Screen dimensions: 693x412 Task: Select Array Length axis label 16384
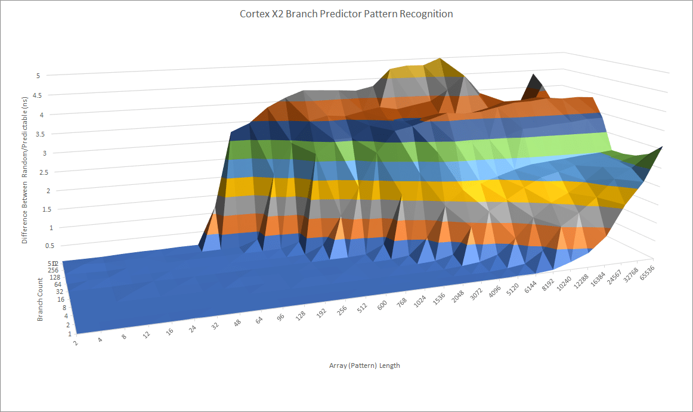598,279
